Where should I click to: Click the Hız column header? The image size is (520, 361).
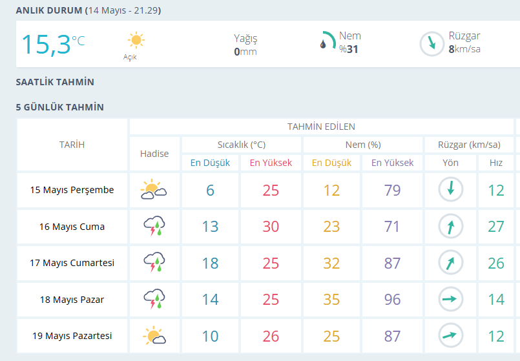coord(496,163)
